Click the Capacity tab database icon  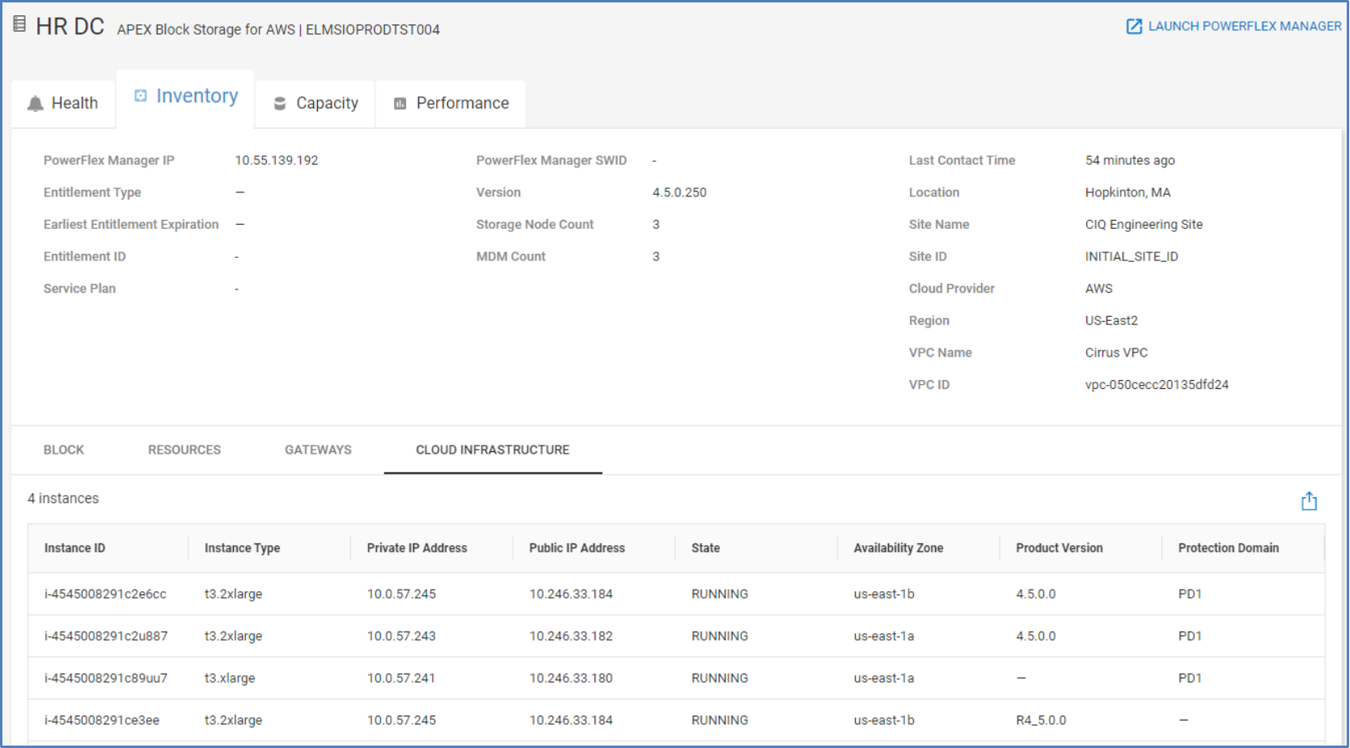tap(280, 104)
